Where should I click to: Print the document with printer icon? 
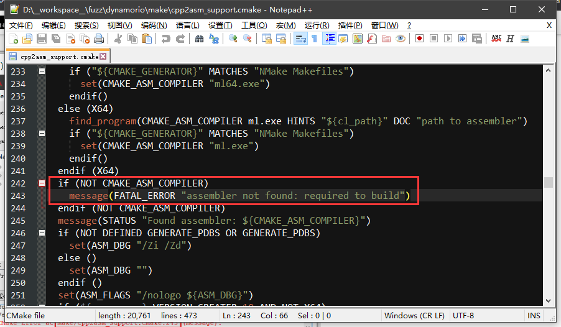tap(99, 39)
